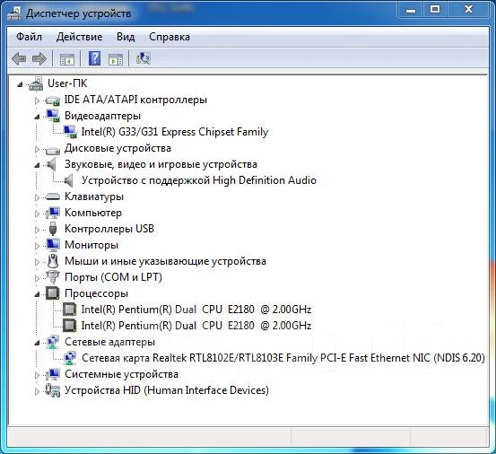Click the IDE ATA/ATAPI controller icon
This screenshot has height=454, width=496.
pyautogui.click(x=53, y=100)
